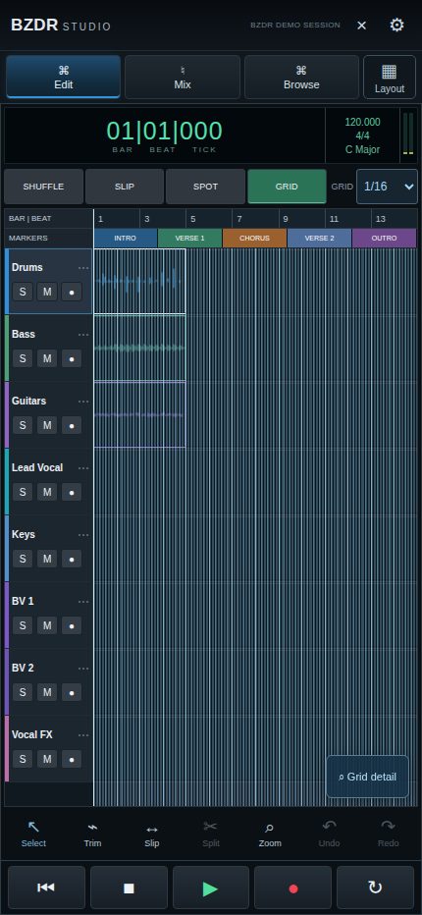422x915 pixels.
Task: Click the Redo arrow
Action: click(x=389, y=834)
